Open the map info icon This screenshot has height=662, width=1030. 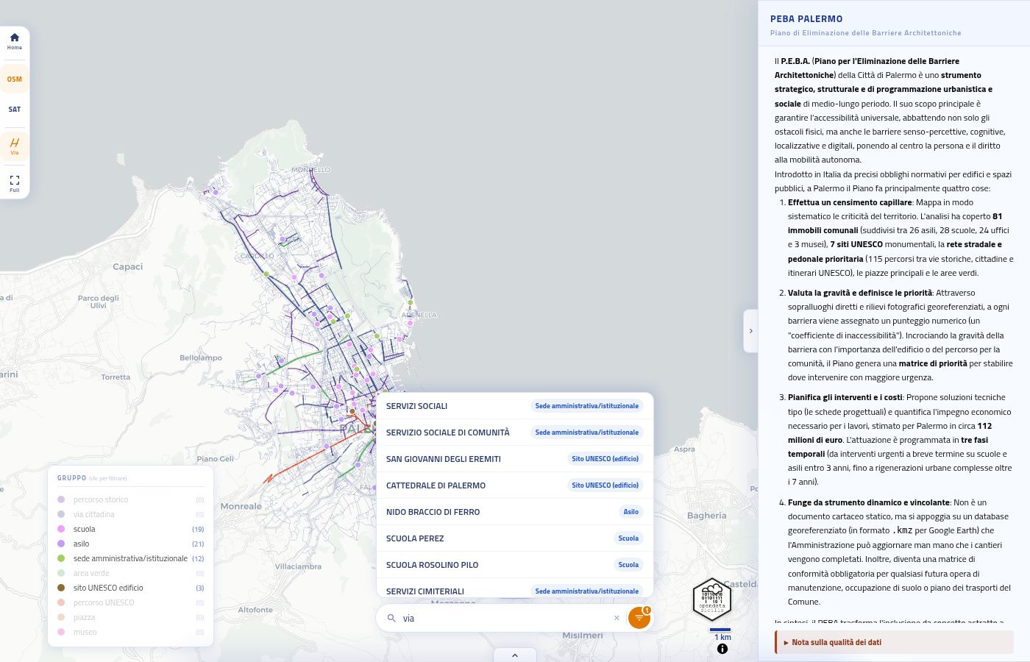coord(722,649)
